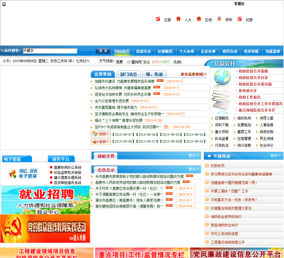284x258 pixels.
Task: Click the magnifier icon next to 站内搜索
Action: coord(2,51)
